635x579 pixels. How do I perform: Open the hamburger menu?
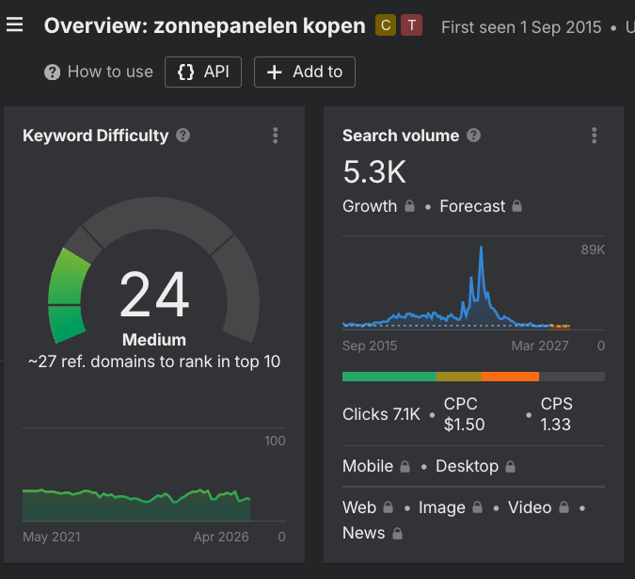click(x=14, y=24)
